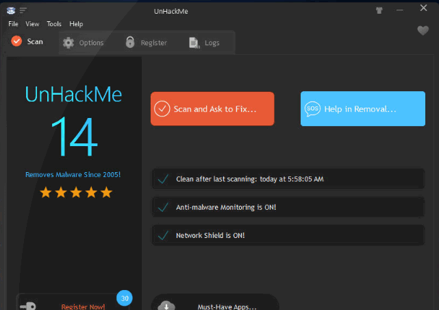Click the version number 14
The height and width of the screenshot is (310, 439).
point(75,136)
